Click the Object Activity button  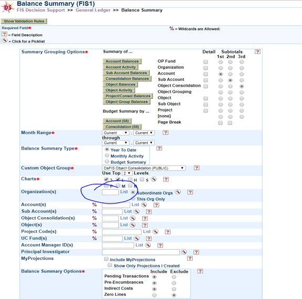[x=119, y=90]
